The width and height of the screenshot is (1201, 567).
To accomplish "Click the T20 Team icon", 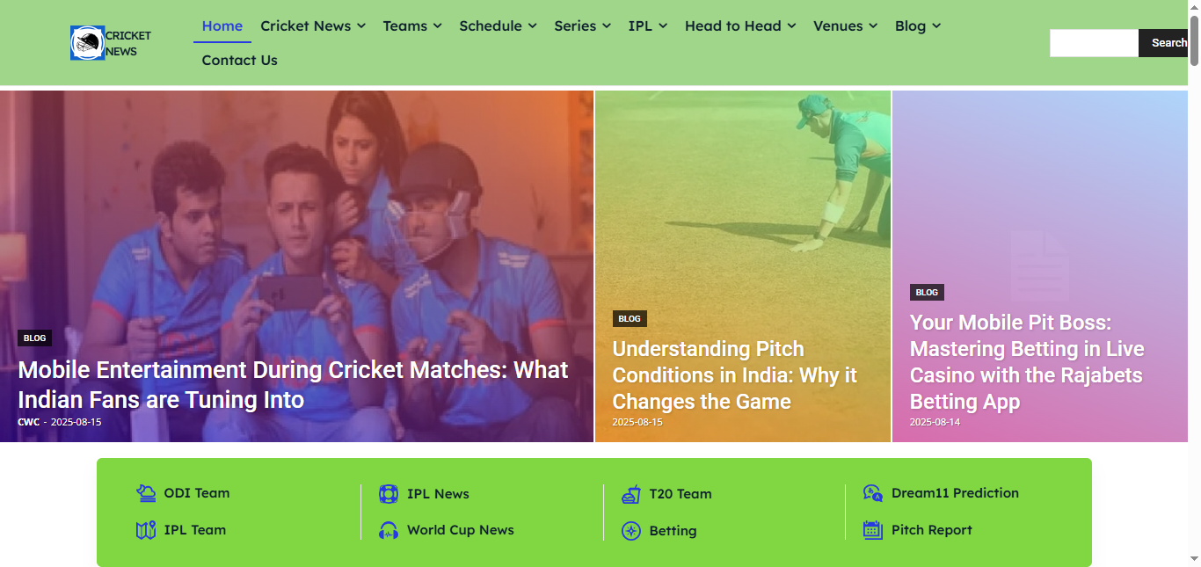I will click(x=631, y=494).
